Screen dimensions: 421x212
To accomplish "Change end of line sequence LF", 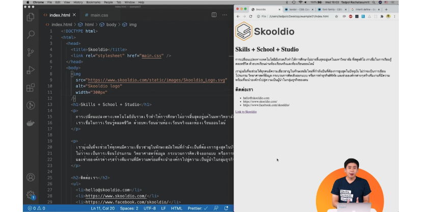I will pyautogui.click(x=163, y=208).
